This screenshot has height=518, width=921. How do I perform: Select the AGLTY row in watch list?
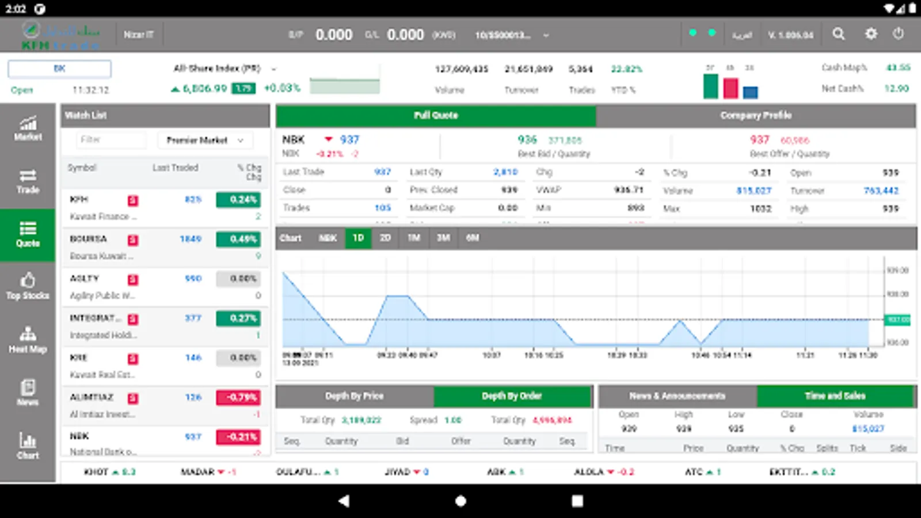pos(165,287)
